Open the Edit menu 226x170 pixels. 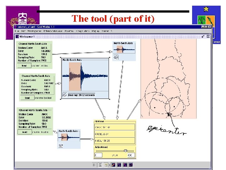click(x=24, y=31)
